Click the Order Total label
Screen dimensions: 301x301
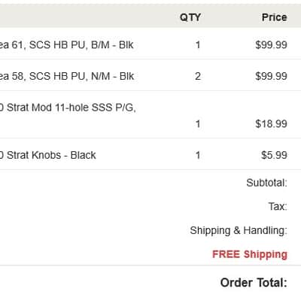tap(254, 283)
